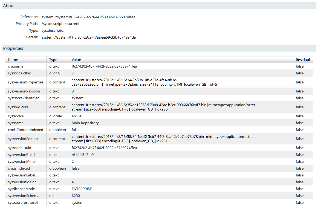Viewport: 318px width, 209px height.
Task: Select the Primary Path value /sys:descriptor-current
Action: (60, 24)
